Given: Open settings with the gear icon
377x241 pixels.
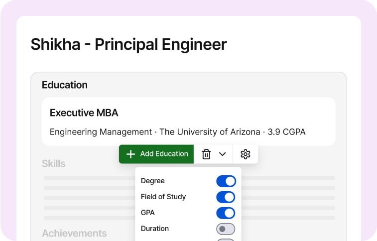Looking at the screenshot, I should tap(245, 154).
